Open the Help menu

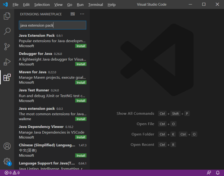[x=111, y=4]
